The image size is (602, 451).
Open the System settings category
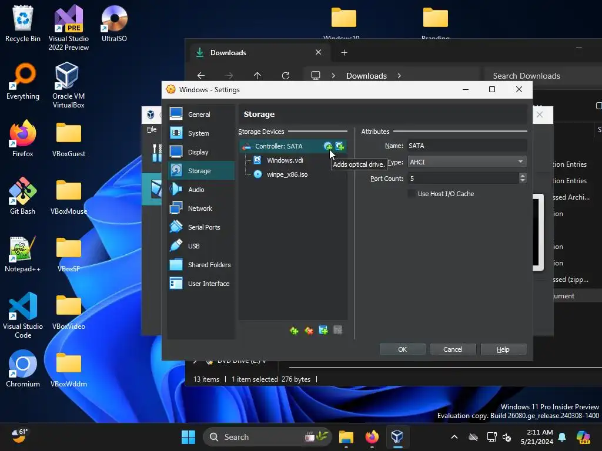point(201,133)
